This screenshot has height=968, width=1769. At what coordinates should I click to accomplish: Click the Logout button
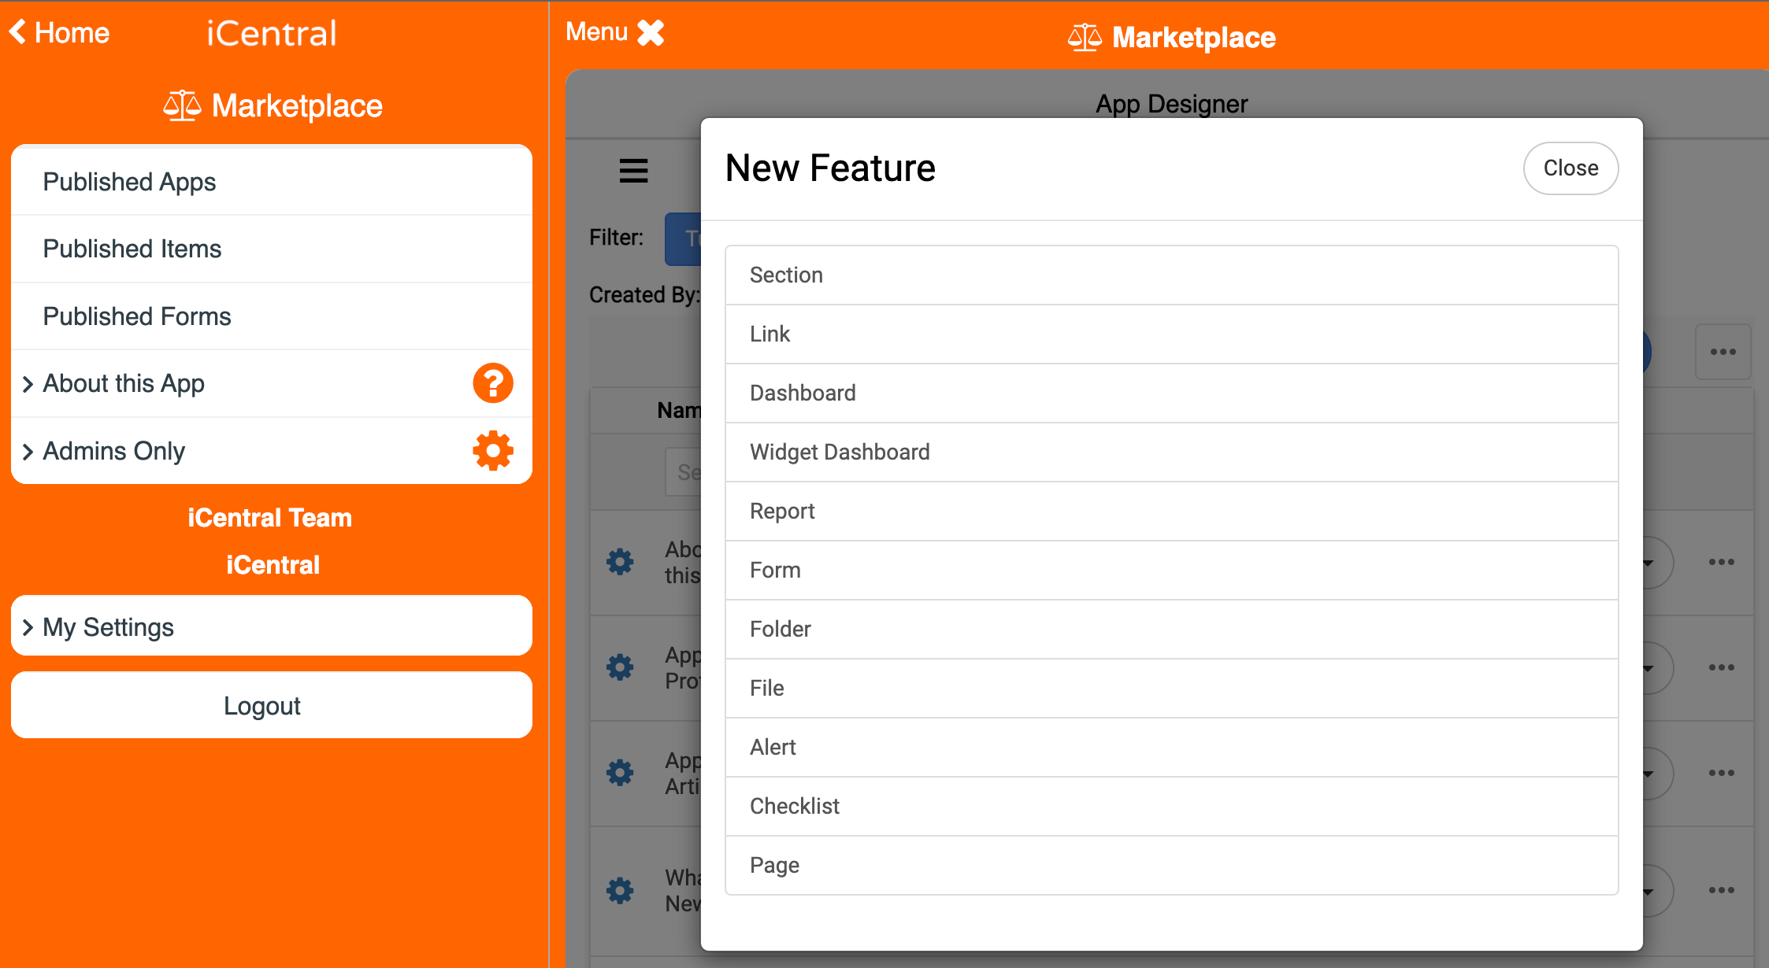click(262, 705)
